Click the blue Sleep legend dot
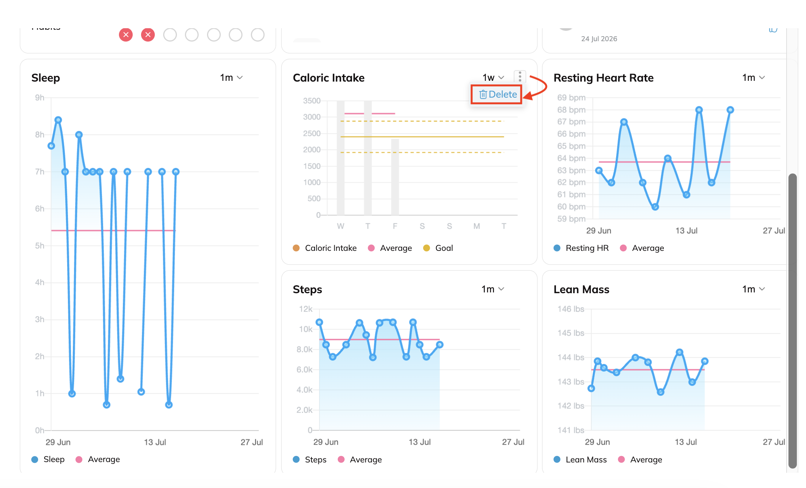Viewport: 806px width, 488px height. 35,459
